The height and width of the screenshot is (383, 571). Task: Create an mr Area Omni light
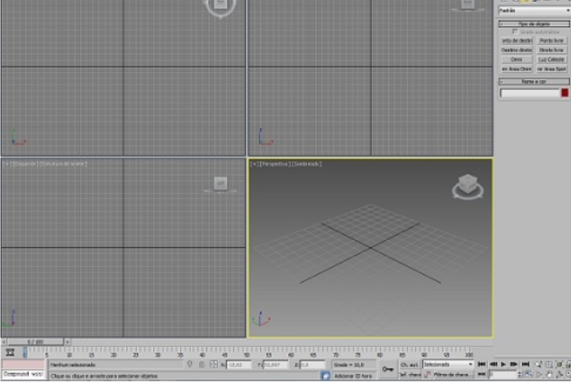point(517,68)
